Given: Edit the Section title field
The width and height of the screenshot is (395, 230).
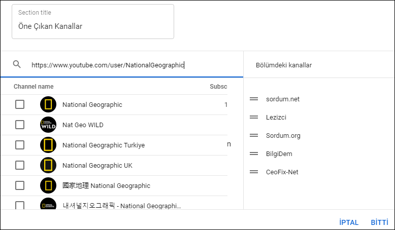Looking at the screenshot, I should pyautogui.click(x=93, y=22).
